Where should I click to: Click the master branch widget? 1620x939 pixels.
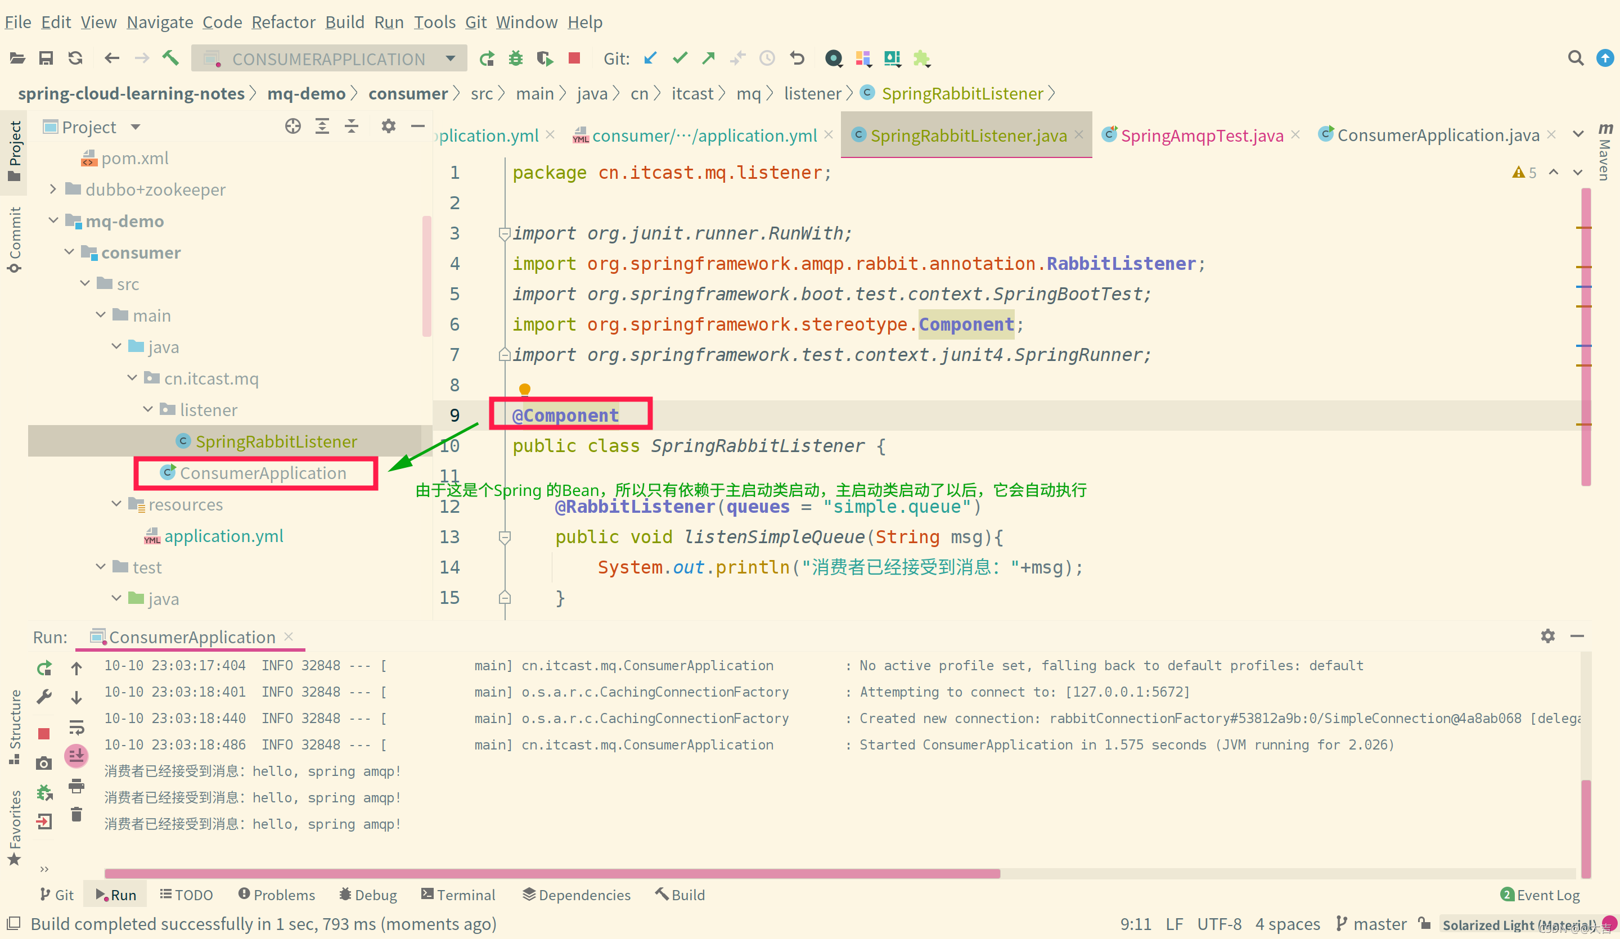coord(1371,924)
